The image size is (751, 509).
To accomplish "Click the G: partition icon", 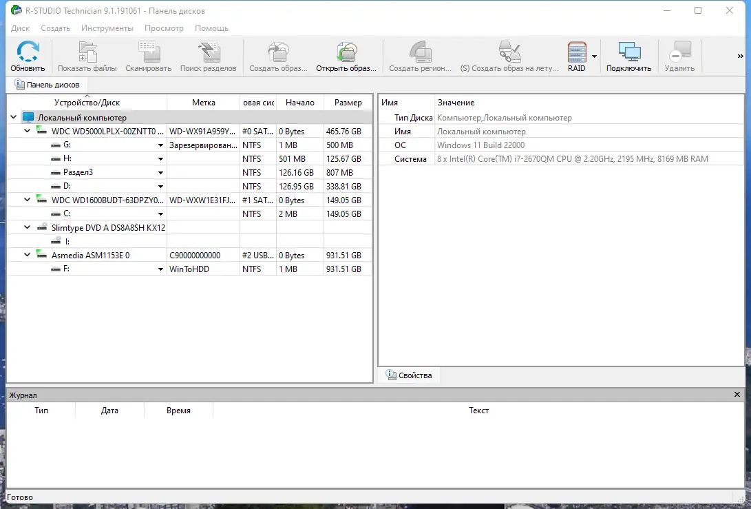I will 56,145.
